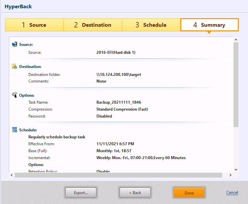This screenshot has height=204, width=248.
Task: Click the vertical scrollbar up arrow
Action: point(236,40)
